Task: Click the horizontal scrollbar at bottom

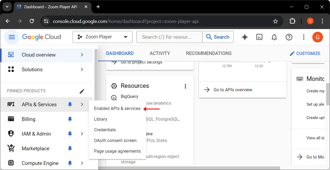Action: (x=189, y=168)
